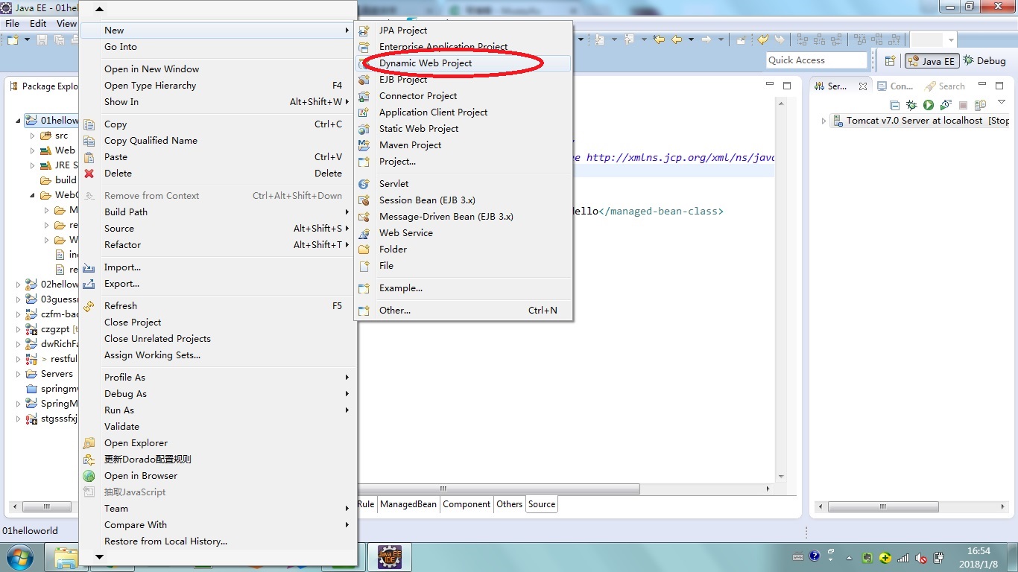Switch to the ManagedBean editor tab
The height and width of the screenshot is (572, 1018).
(408, 504)
